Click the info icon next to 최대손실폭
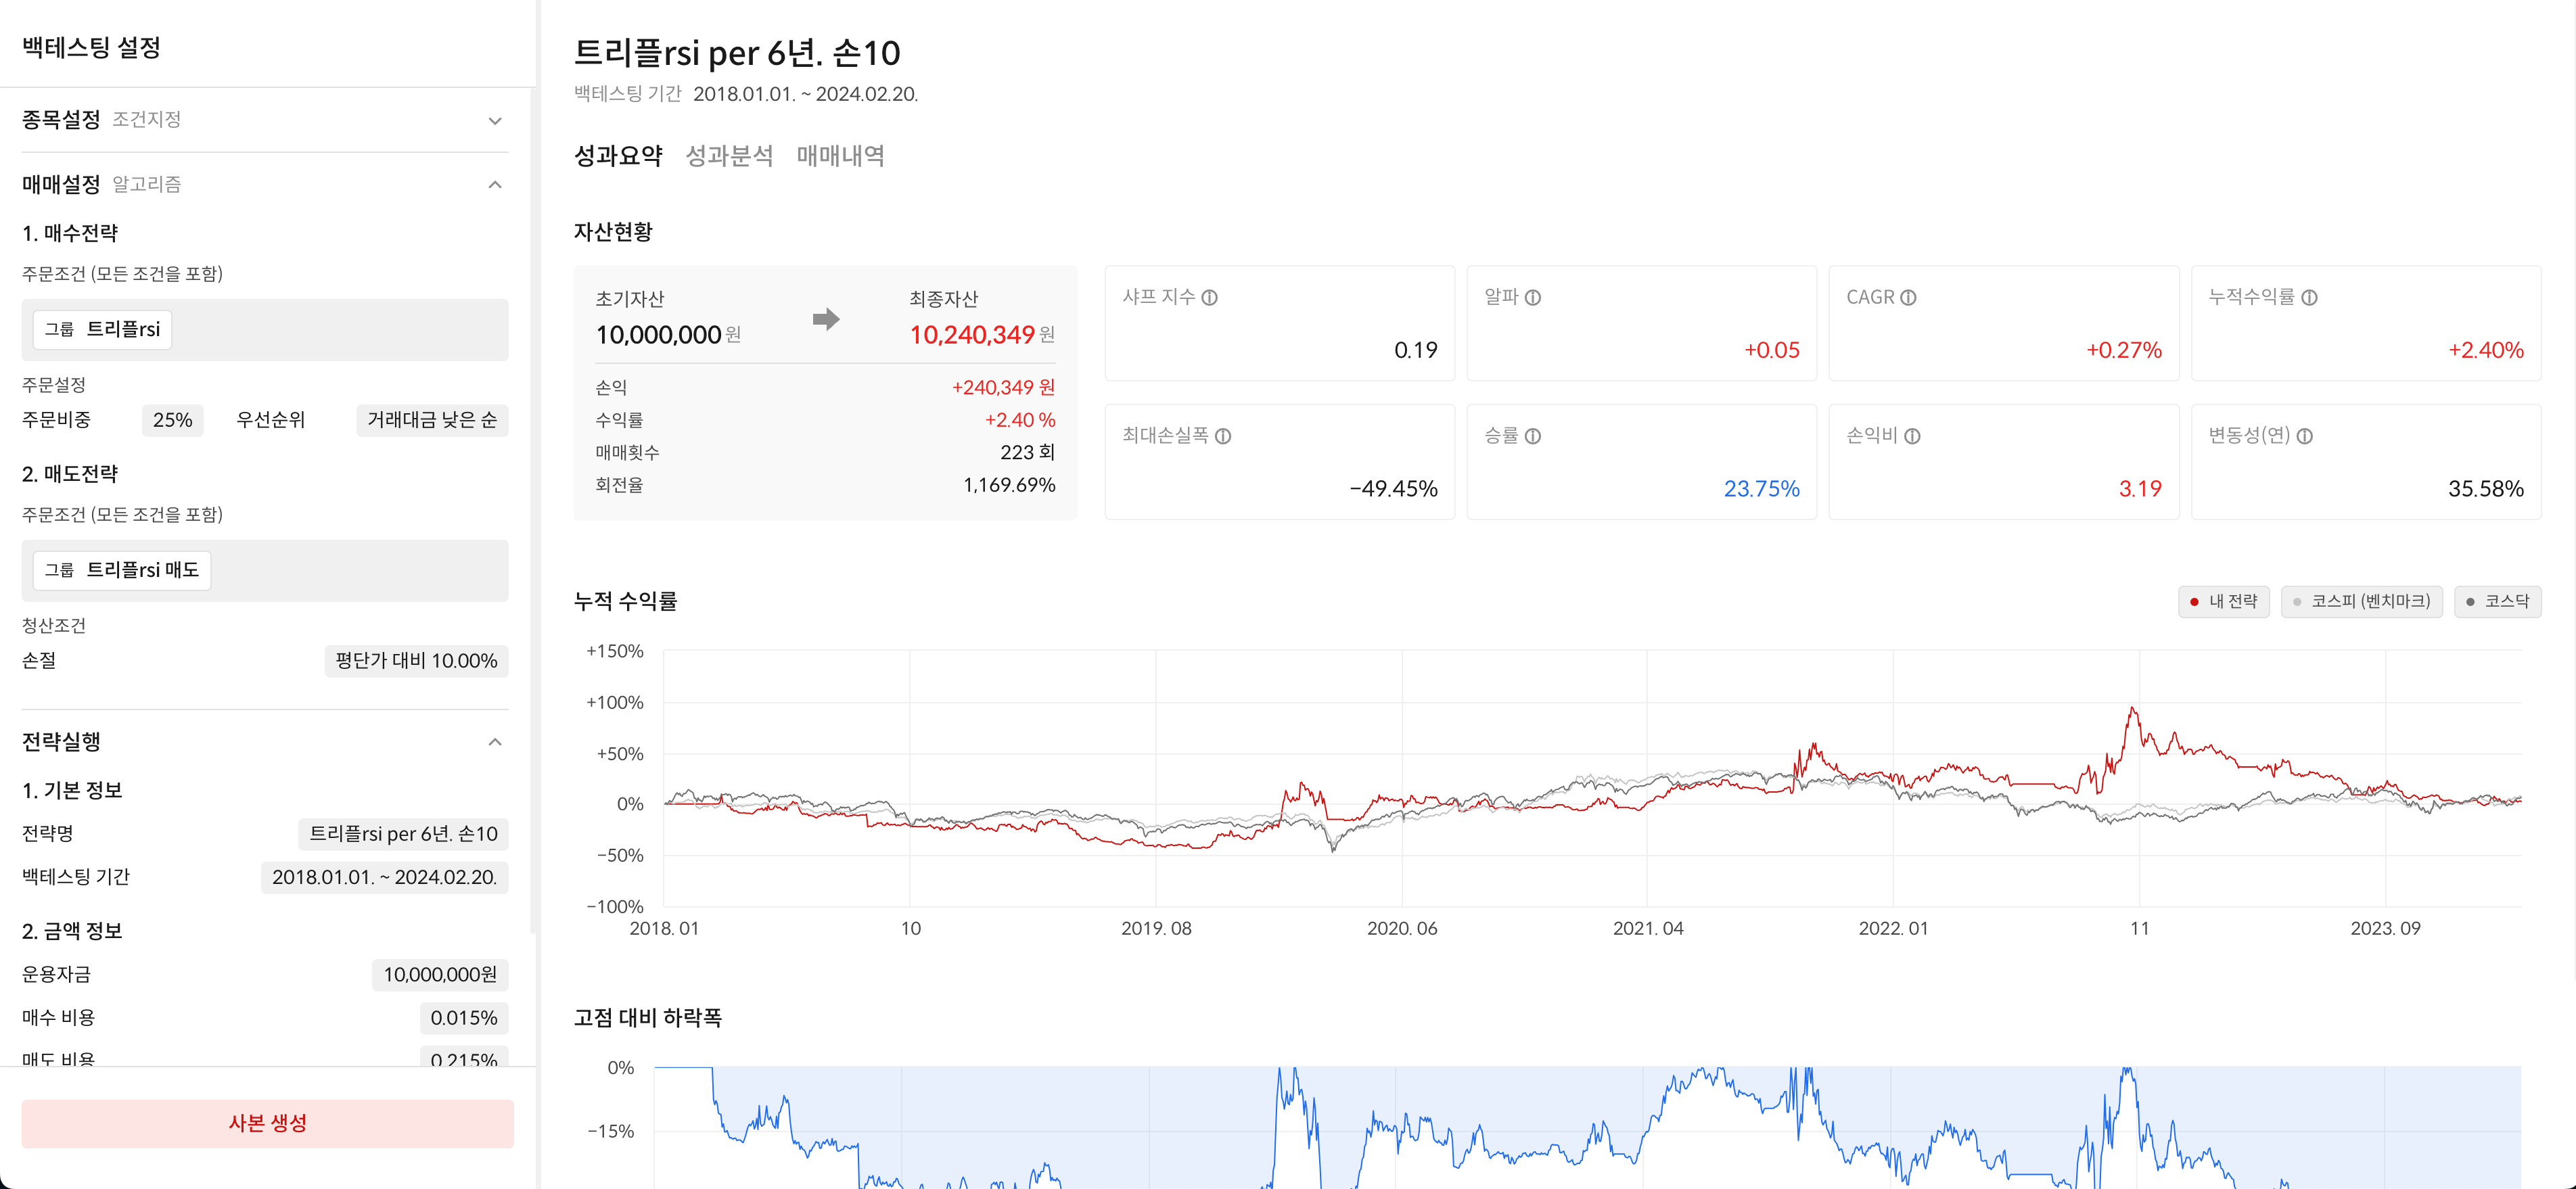The height and width of the screenshot is (1189, 2576). [x=1223, y=436]
